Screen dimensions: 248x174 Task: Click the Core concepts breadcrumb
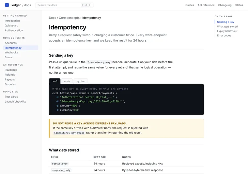tap(69, 18)
